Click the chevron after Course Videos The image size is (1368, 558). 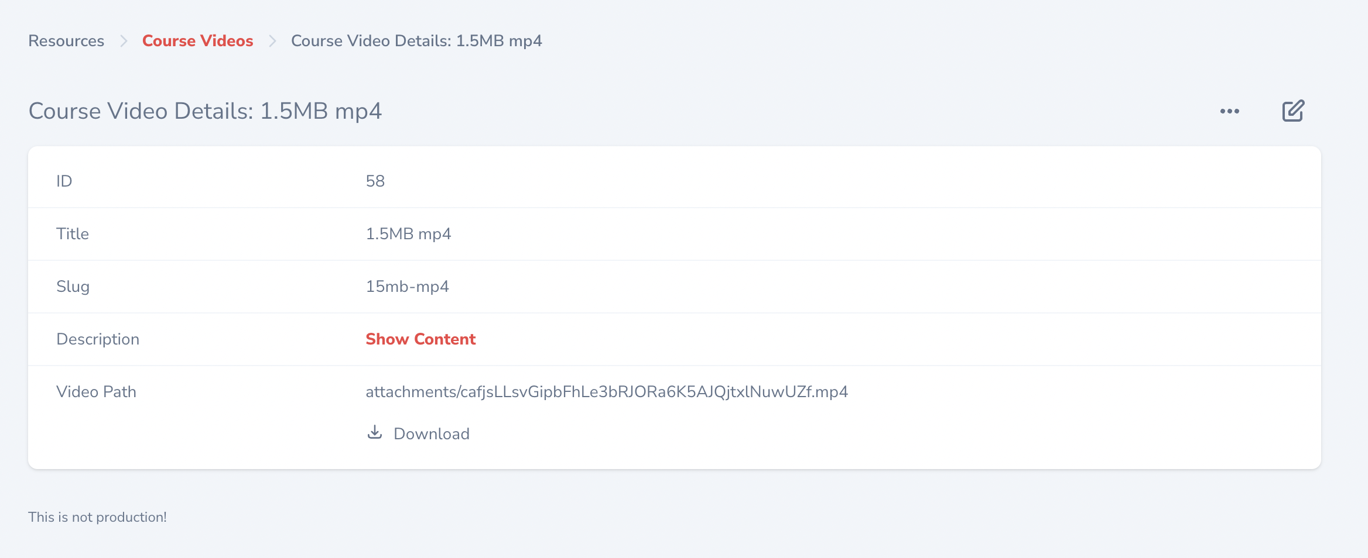(272, 41)
